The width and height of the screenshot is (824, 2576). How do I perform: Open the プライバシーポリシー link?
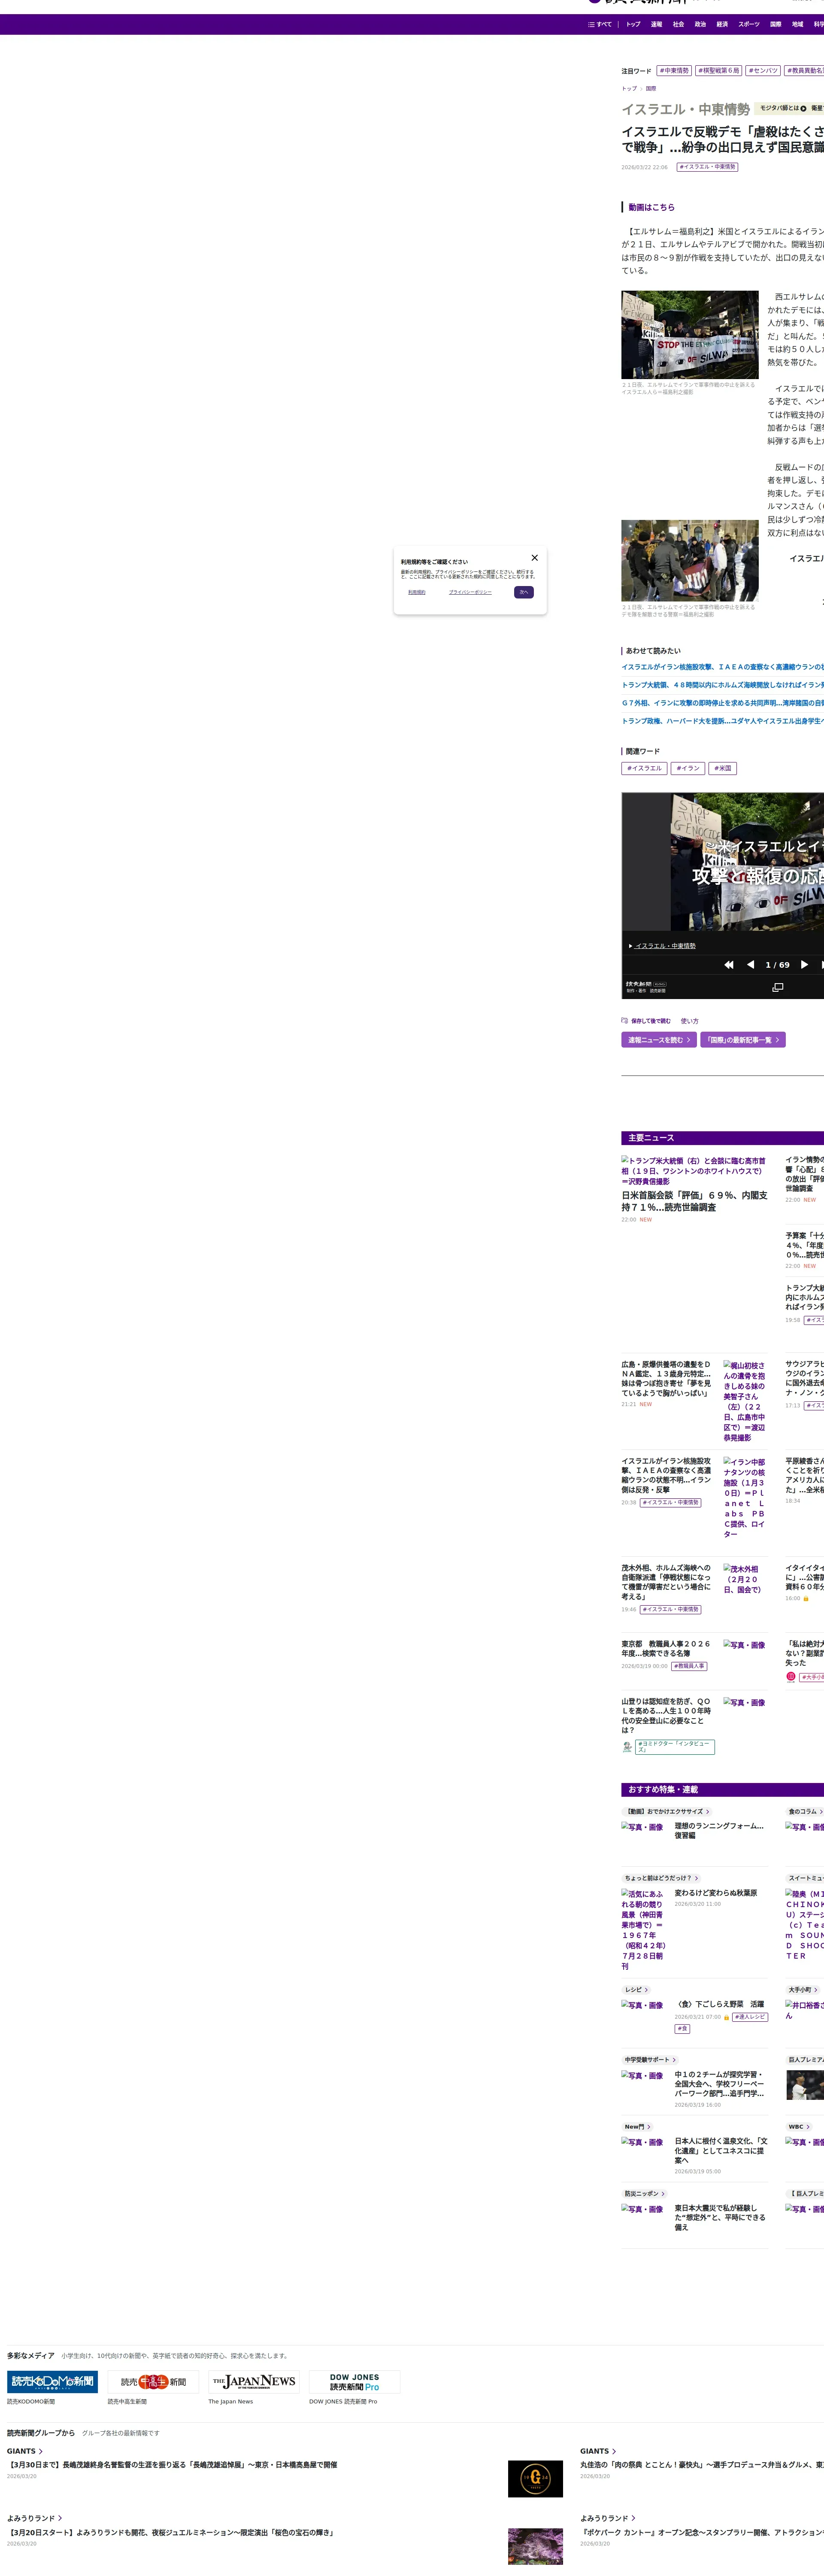pyautogui.click(x=470, y=592)
